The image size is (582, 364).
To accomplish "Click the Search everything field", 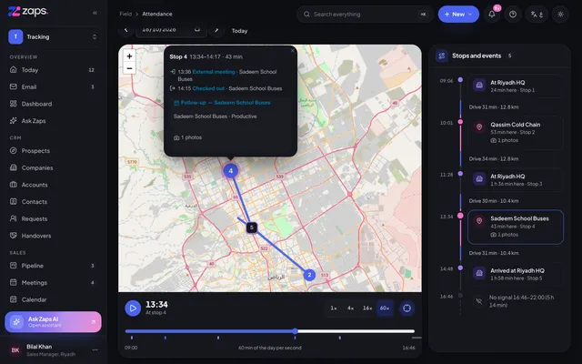I will tap(365, 15).
